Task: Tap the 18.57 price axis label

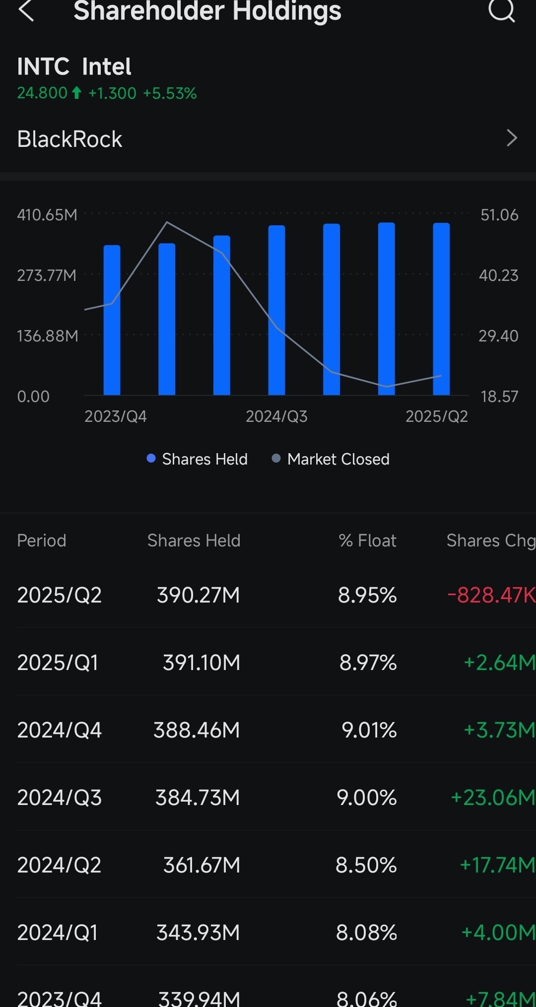Action: (499, 397)
